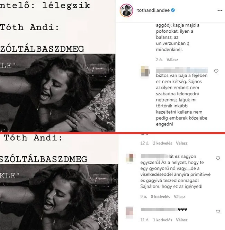This screenshot has height=230, width=225.
Task: Reply to the comment posted 2 ó.
Action: click(x=172, y=60)
